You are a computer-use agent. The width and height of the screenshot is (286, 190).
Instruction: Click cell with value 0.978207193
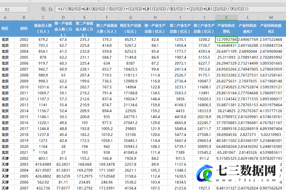tap(271, 158)
